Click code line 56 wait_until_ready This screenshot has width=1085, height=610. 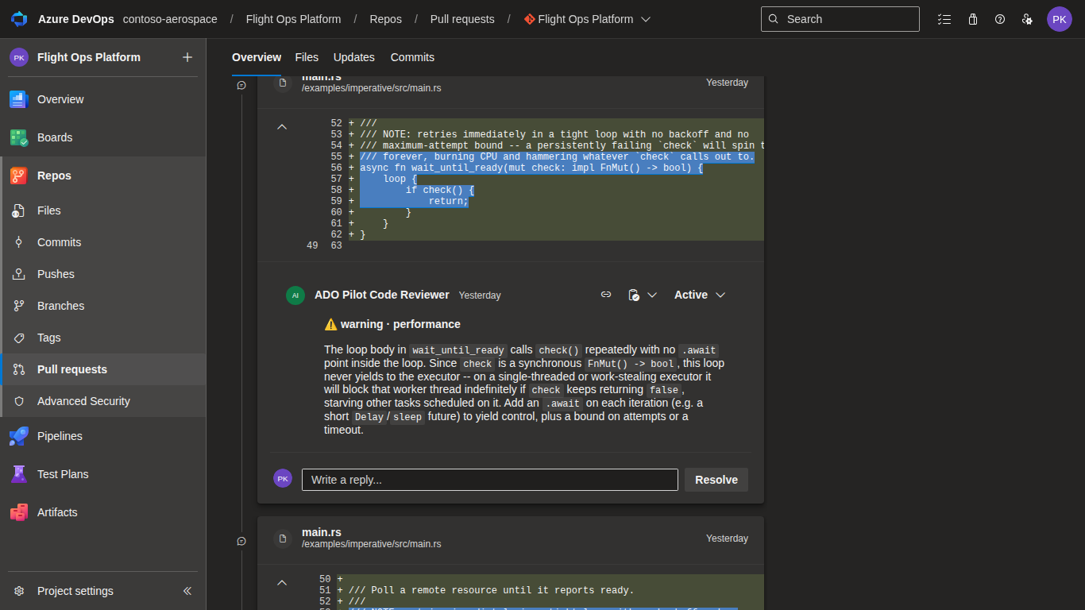coord(531,168)
